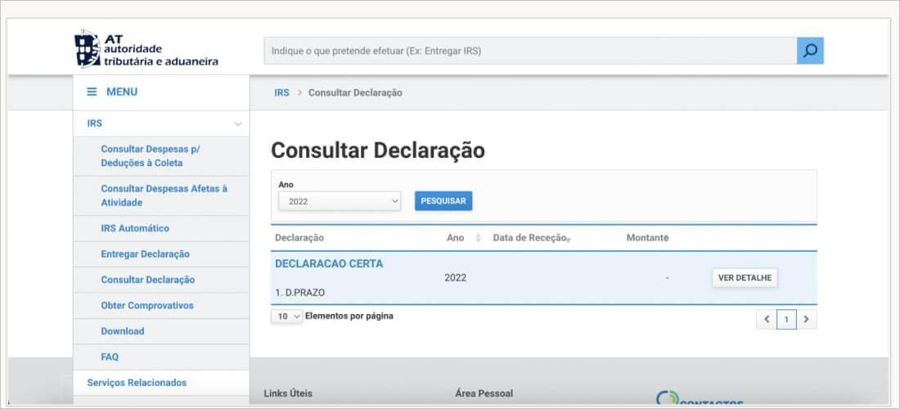Sort by the Ano column arrows
The height and width of the screenshot is (409, 900).
(478, 238)
